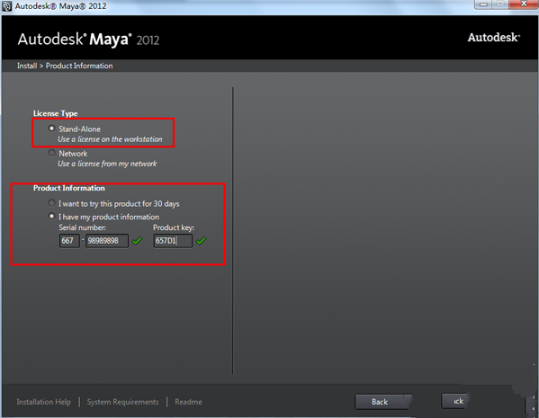Click into the Product key field

pos(173,241)
